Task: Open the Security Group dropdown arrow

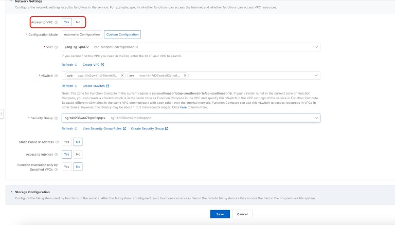Action: pyautogui.click(x=316, y=118)
